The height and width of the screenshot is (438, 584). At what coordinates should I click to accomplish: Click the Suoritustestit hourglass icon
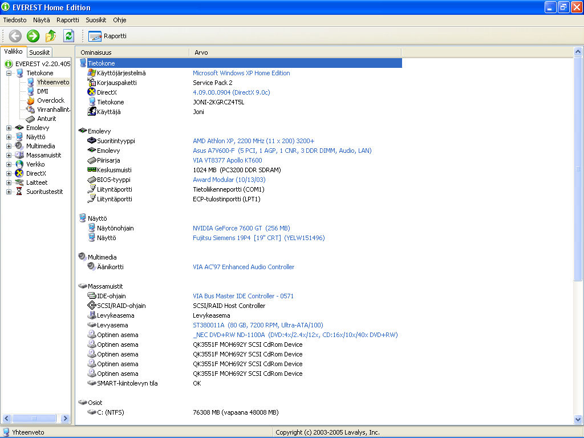(x=19, y=192)
